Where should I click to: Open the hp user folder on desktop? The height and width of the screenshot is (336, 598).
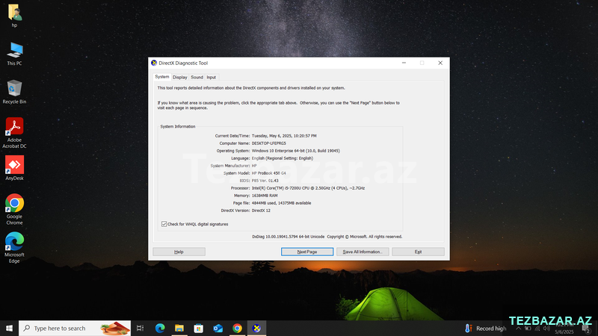pos(14,16)
